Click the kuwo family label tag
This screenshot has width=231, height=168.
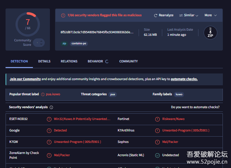(179, 95)
